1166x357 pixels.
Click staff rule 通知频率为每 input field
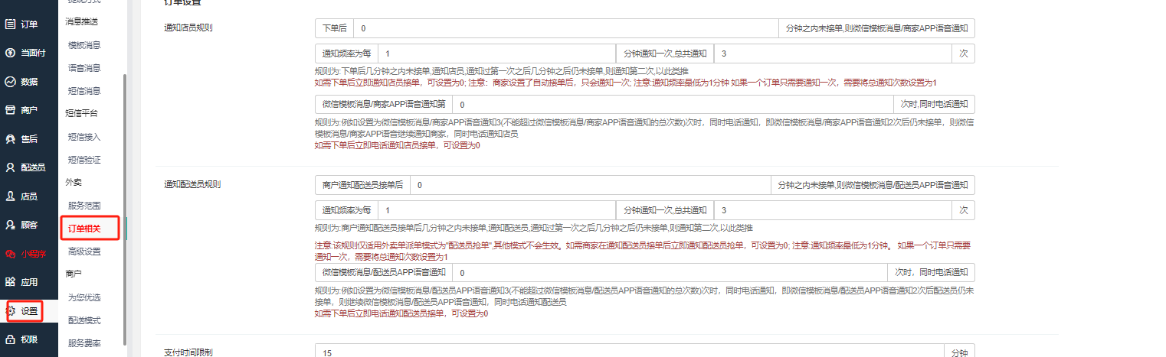coord(497,54)
